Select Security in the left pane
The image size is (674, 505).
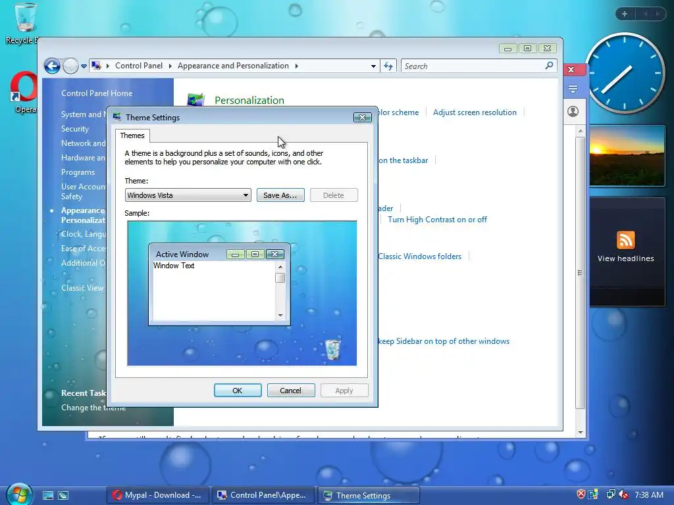click(75, 129)
